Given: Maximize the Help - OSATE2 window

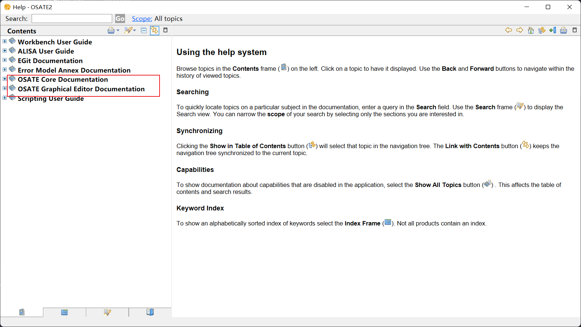Looking at the screenshot, I should [x=548, y=7].
